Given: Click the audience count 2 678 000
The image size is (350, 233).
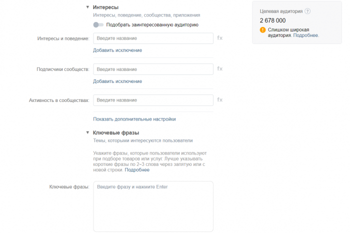Looking at the screenshot, I should coord(273,20).
